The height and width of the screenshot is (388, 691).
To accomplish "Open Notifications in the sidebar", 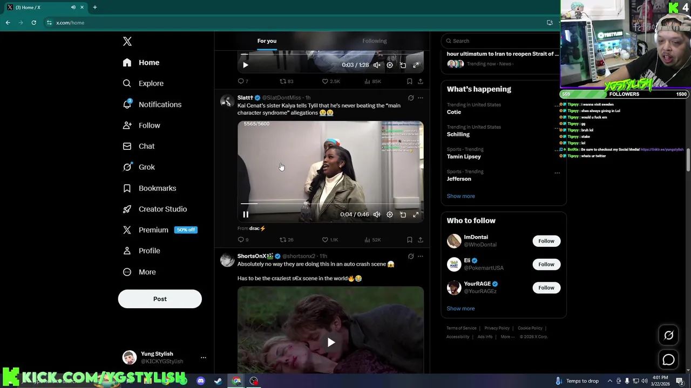I will tap(152, 105).
